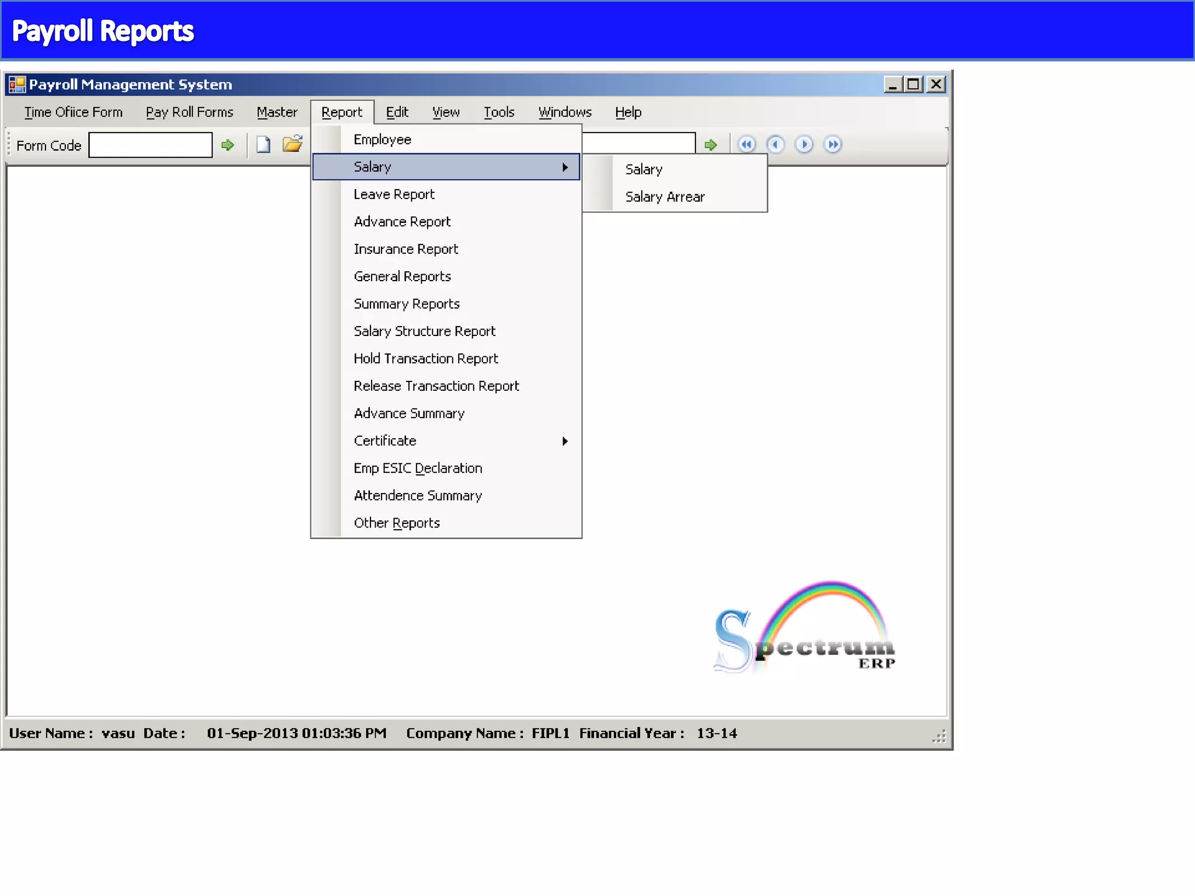
Task: Click inside the Form Code input field
Action: click(151, 145)
